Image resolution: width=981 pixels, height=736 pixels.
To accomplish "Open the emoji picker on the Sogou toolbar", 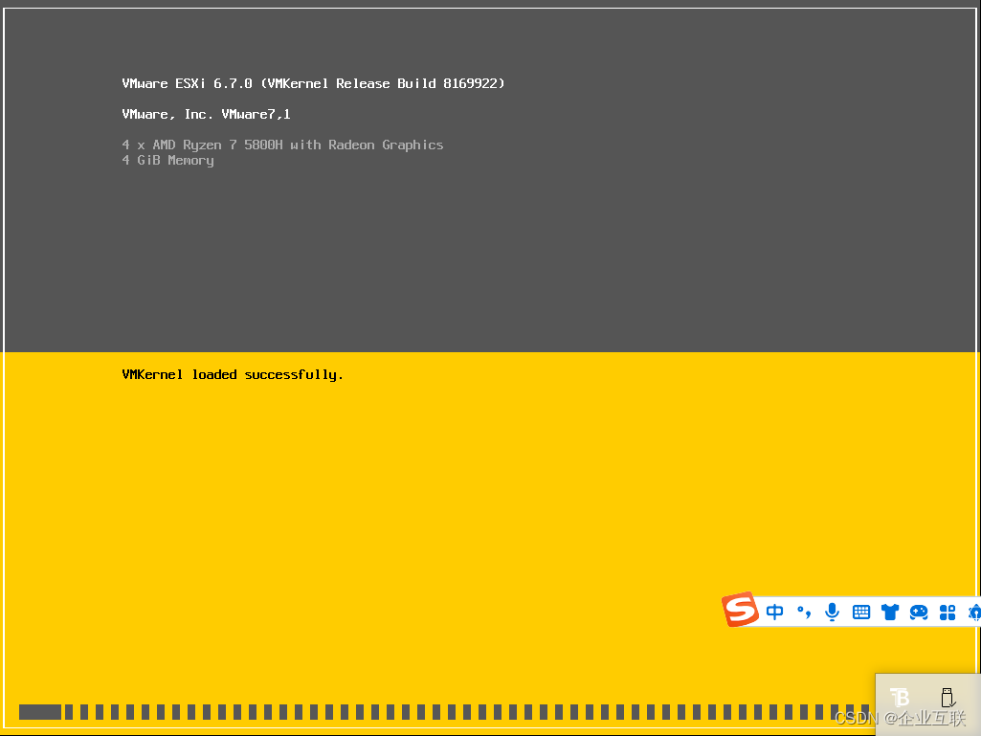I will (919, 612).
